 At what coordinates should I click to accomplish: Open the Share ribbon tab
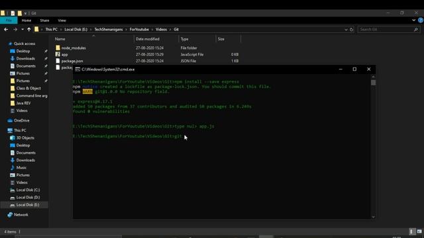click(x=44, y=20)
